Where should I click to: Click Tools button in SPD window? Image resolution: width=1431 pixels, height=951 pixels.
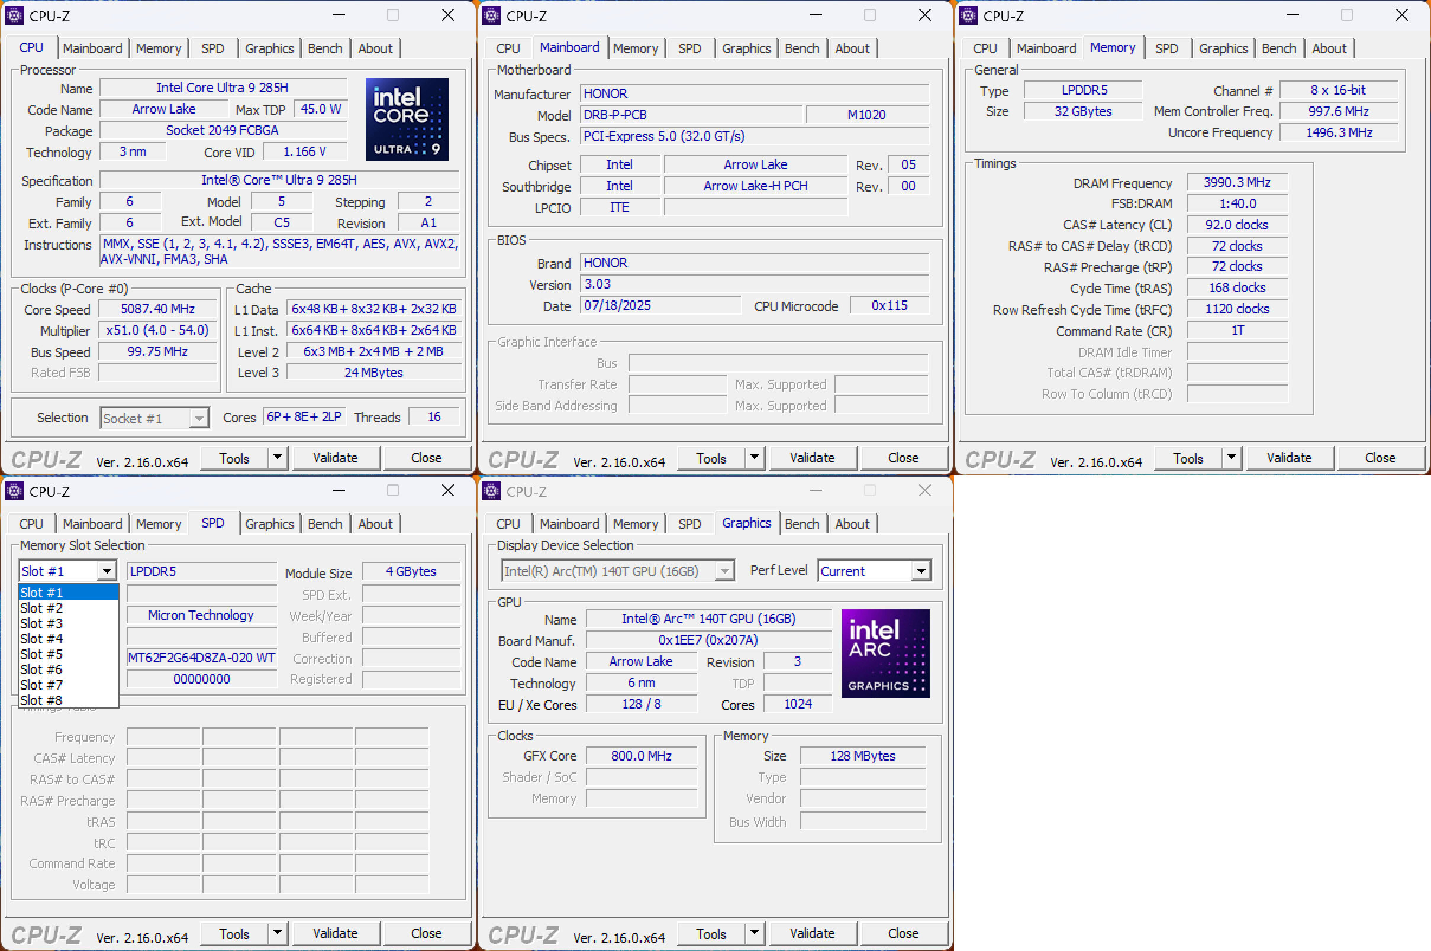pos(234,933)
